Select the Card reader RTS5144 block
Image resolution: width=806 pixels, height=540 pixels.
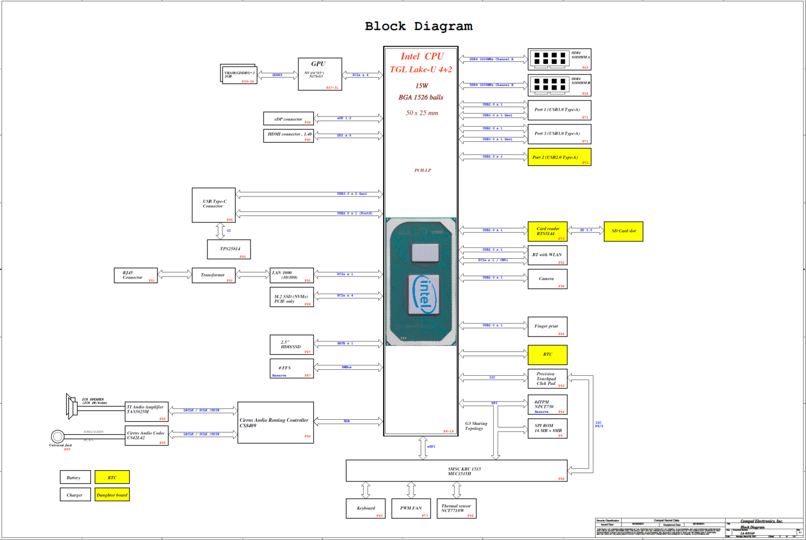pyautogui.click(x=548, y=231)
